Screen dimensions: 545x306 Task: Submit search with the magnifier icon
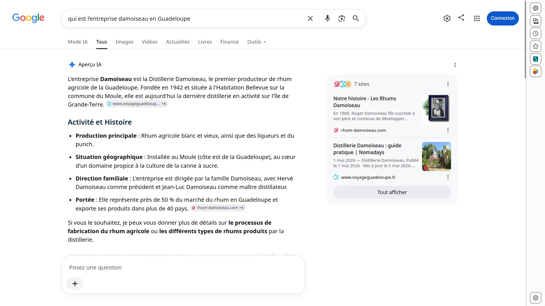pyautogui.click(x=356, y=18)
